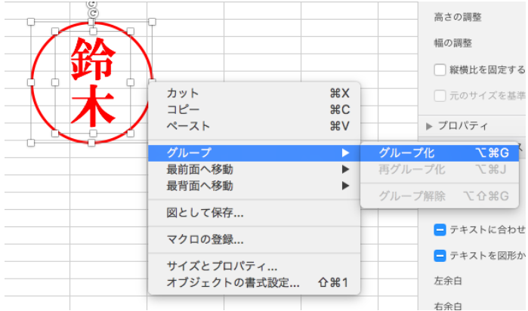Open オブジェクトの書式設定... dialog
This screenshot has height=311, width=528.
233,284
